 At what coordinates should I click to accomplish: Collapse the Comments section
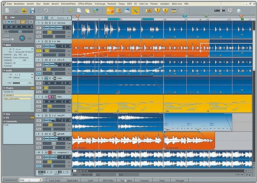click(x=4, y=121)
